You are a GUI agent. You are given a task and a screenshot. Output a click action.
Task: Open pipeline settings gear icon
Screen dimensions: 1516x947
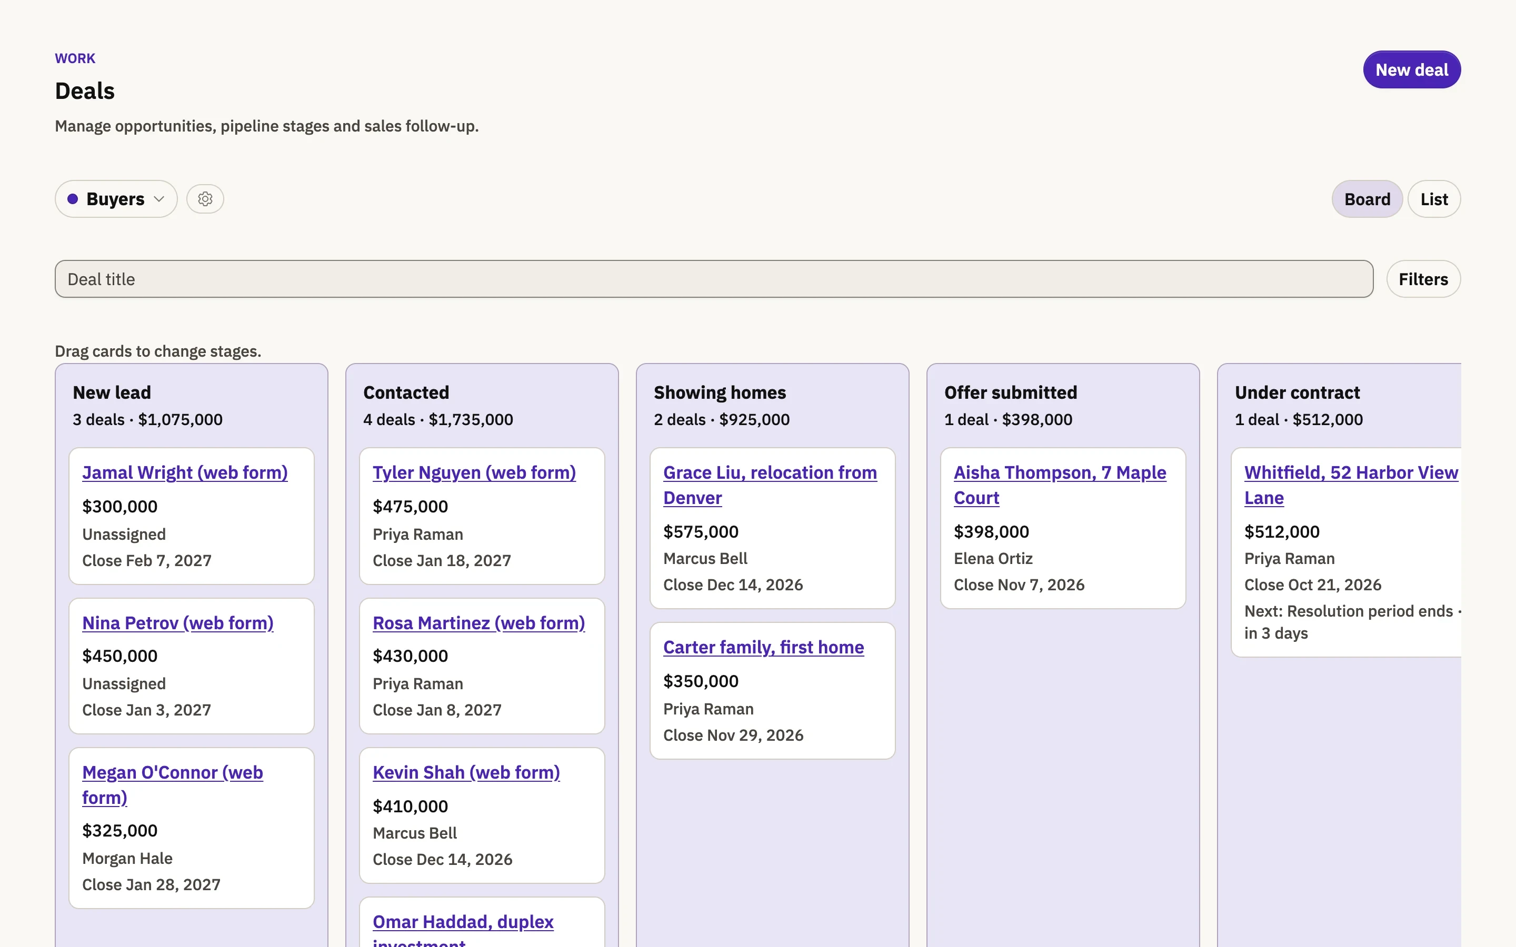pos(205,199)
